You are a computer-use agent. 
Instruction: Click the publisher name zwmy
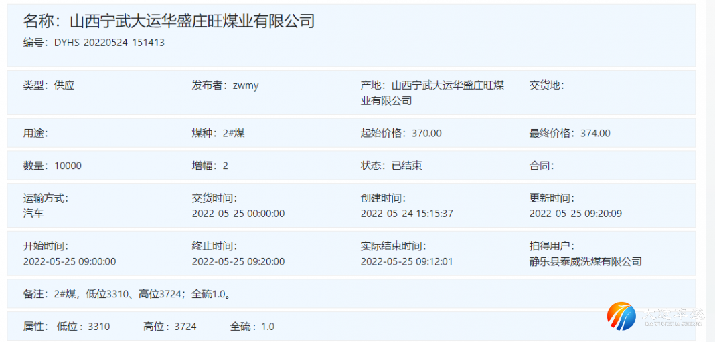(x=246, y=85)
